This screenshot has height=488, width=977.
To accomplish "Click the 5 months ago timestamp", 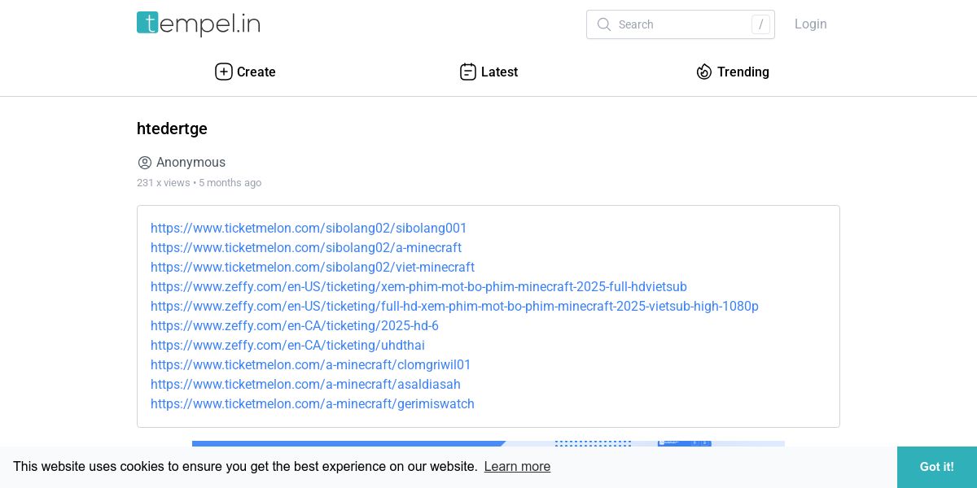I will (230, 183).
